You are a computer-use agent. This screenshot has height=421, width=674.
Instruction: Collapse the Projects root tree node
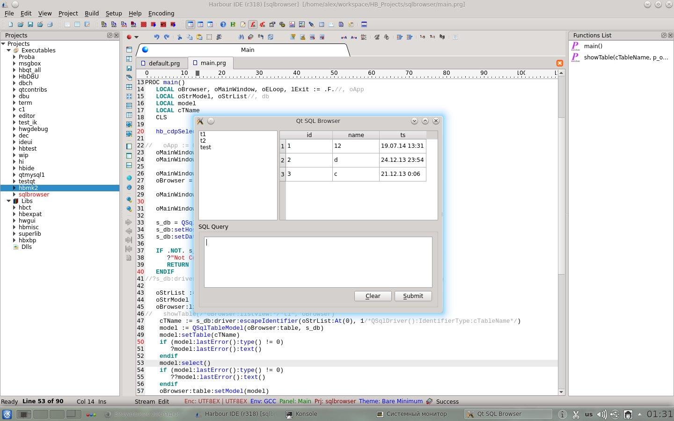click(3, 44)
